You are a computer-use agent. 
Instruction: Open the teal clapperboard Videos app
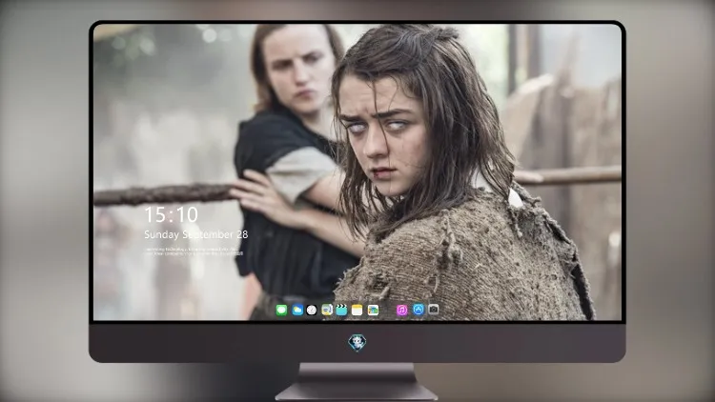[341, 310]
